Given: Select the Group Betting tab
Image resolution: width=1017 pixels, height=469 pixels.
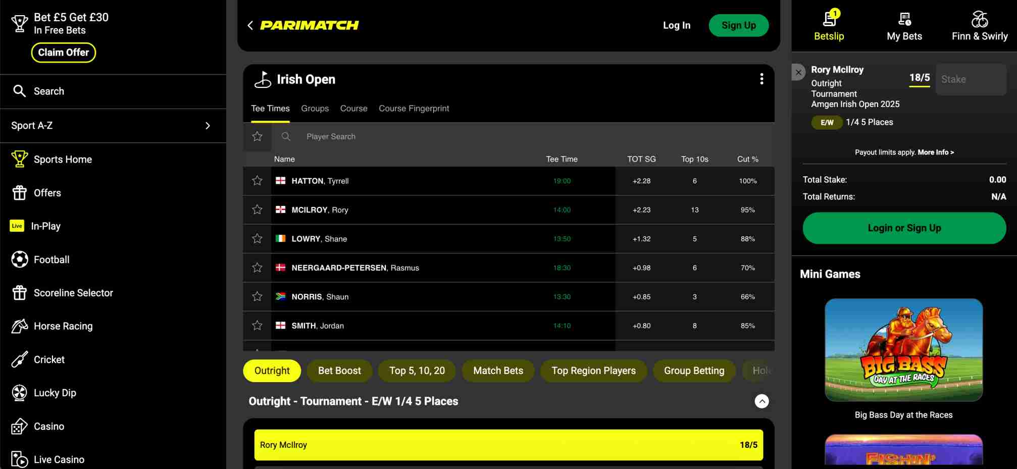Looking at the screenshot, I should pos(694,371).
